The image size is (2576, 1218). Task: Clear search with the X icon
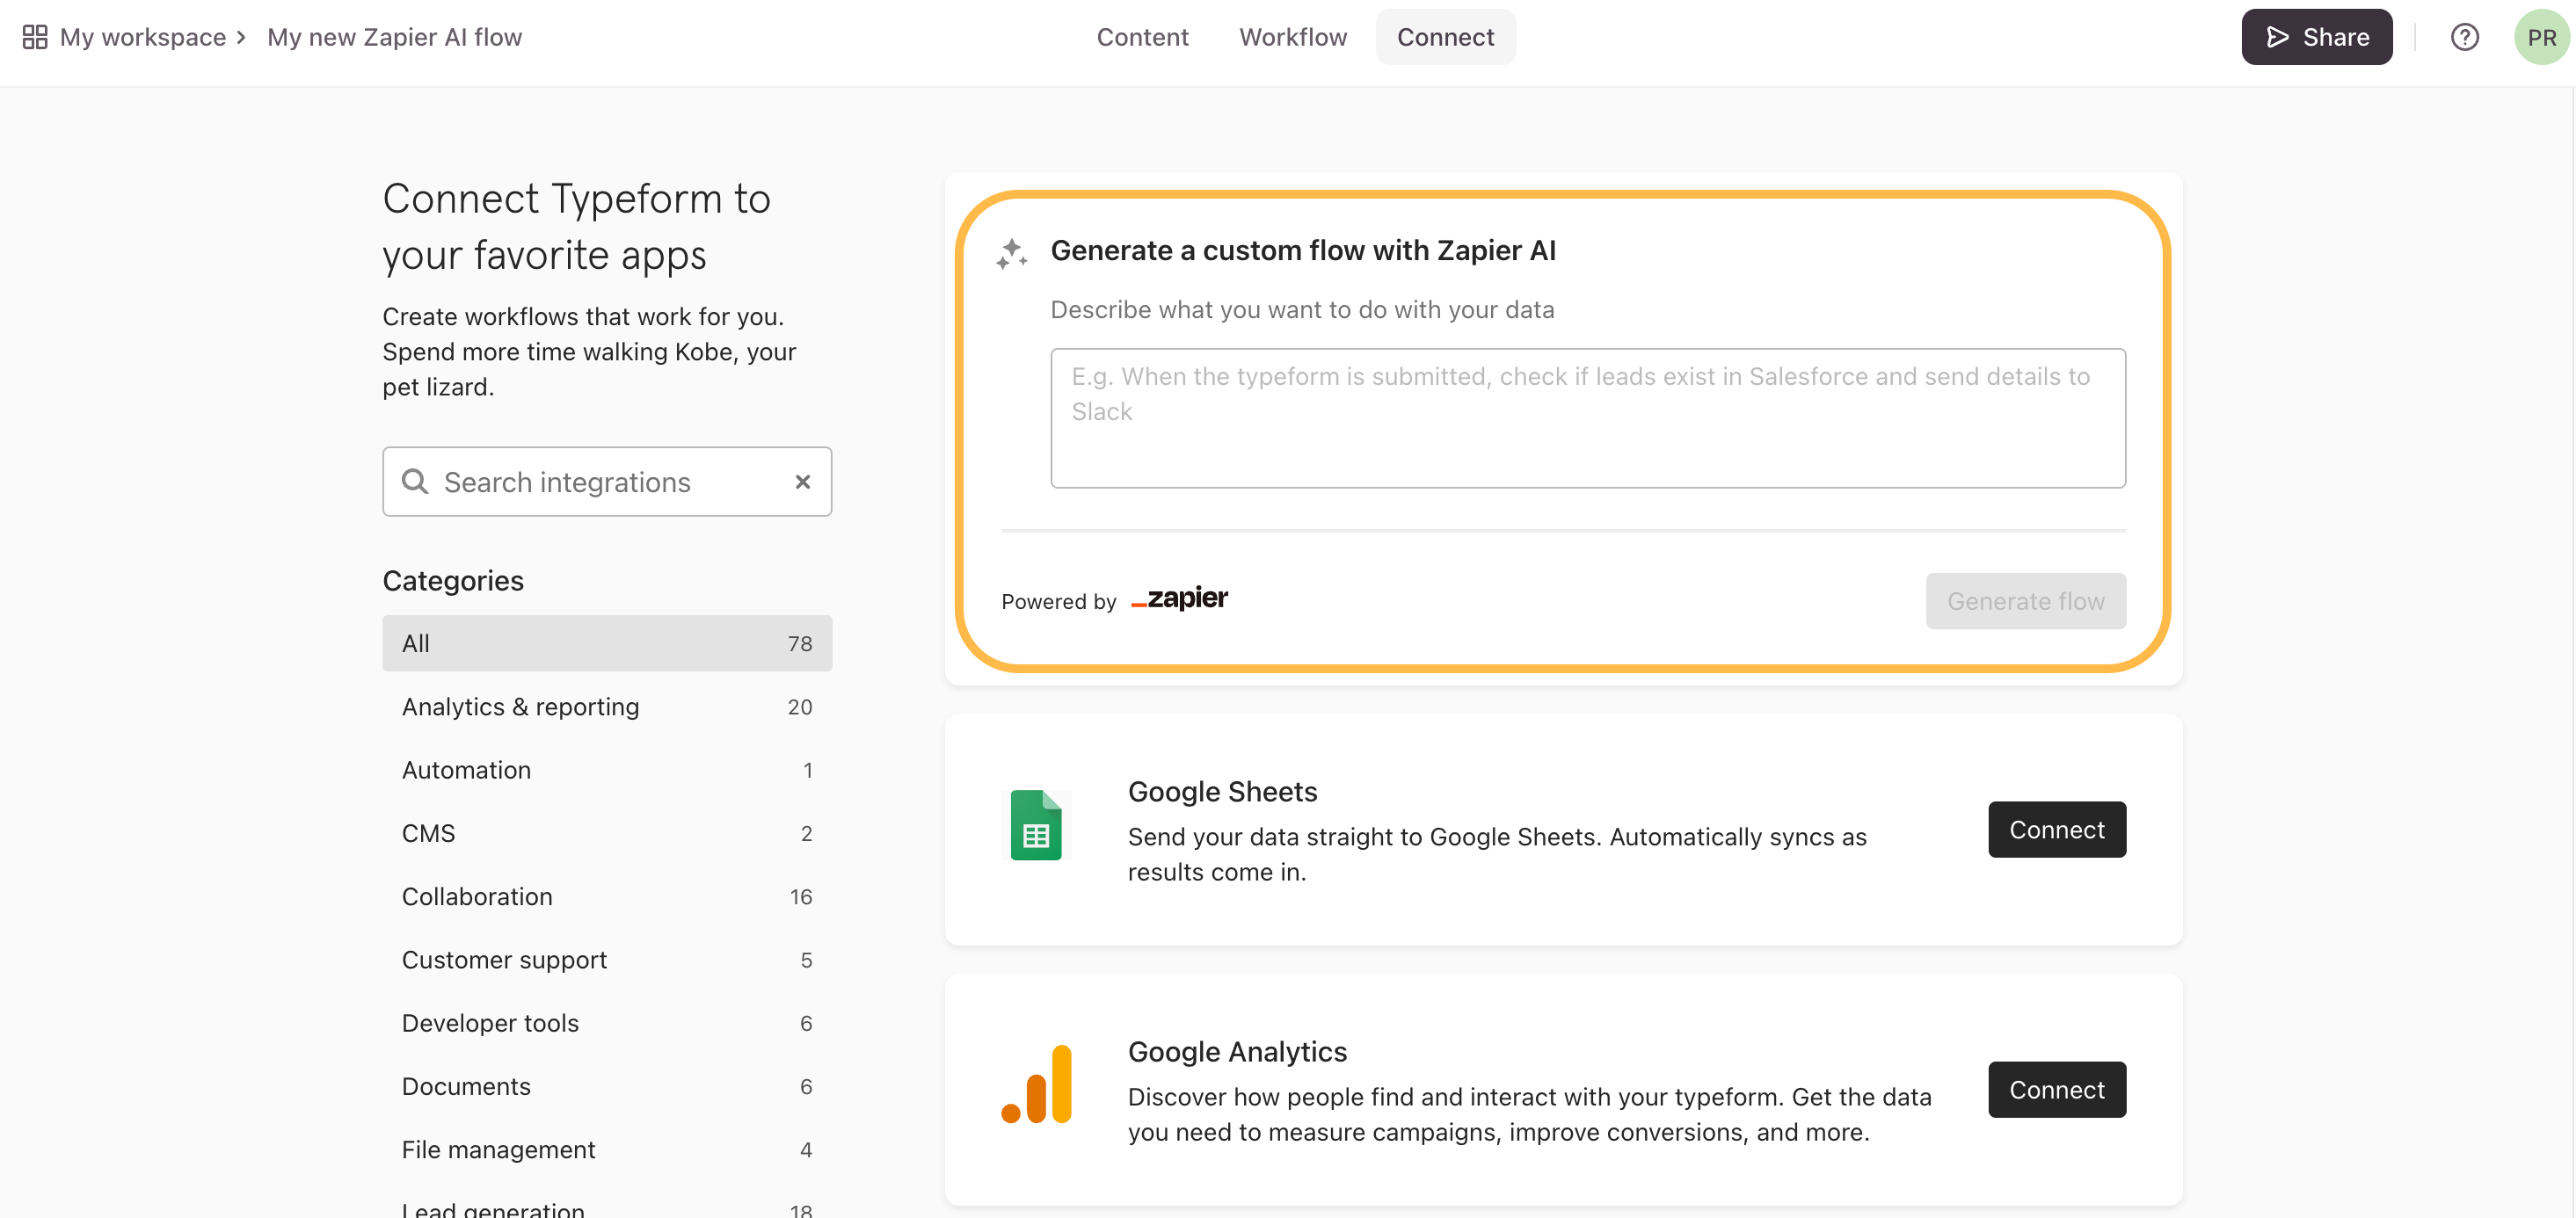click(802, 482)
